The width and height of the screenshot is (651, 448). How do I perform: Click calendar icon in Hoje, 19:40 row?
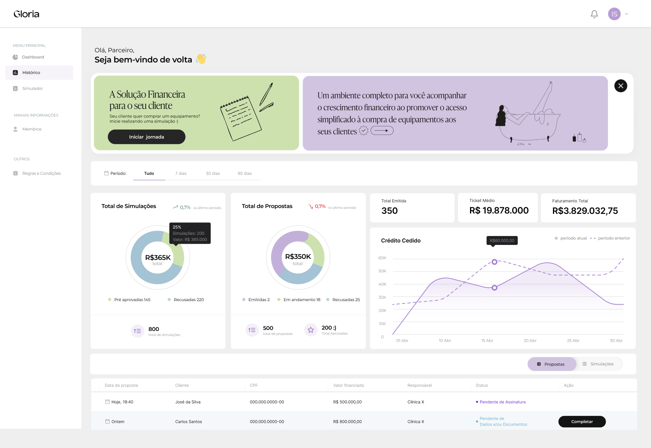107,402
